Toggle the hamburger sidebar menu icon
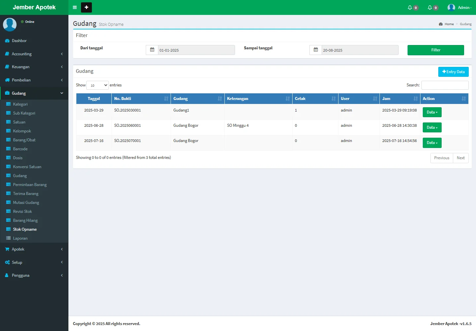The image size is (476, 331). [x=75, y=7]
